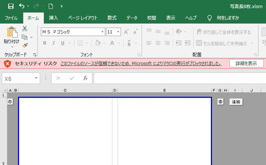Click the Insert Function fx icon

85,78
